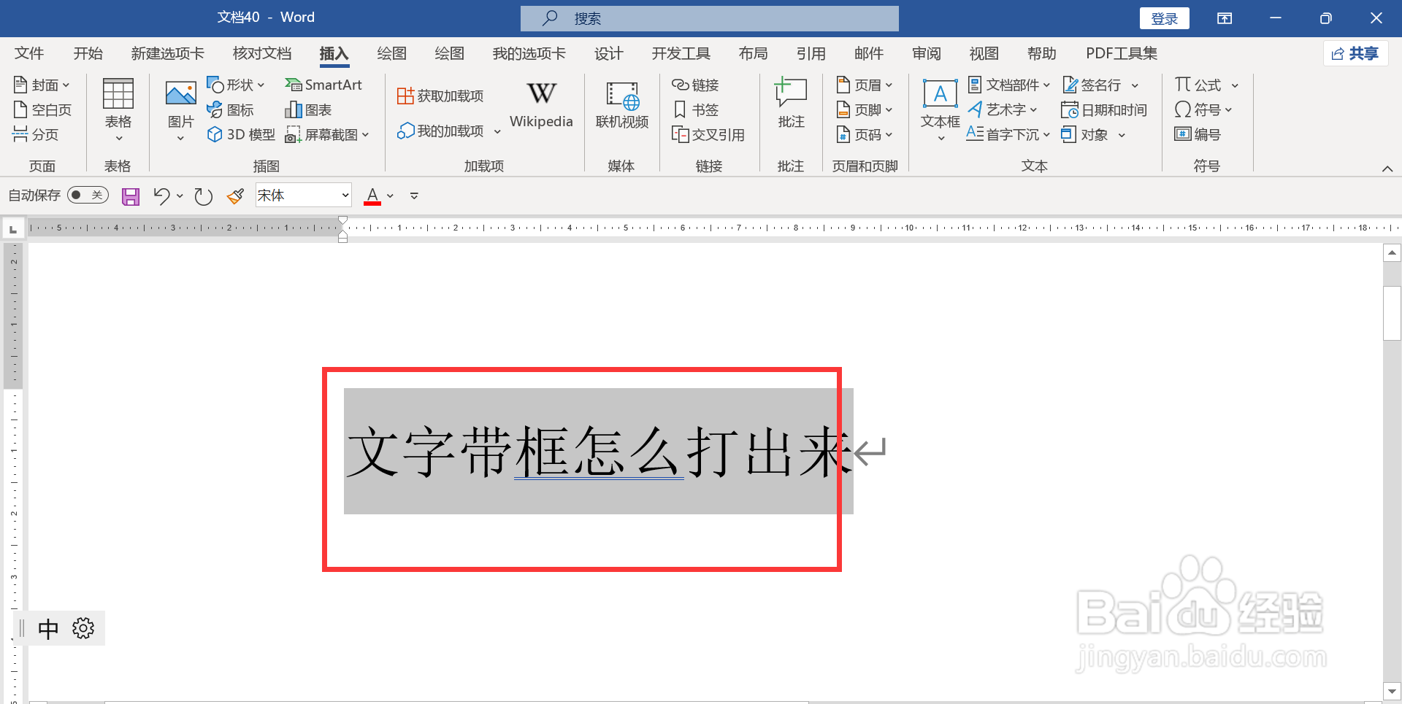Switch to the 视图 View tab
The width and height of the screenshot is (1402, 704).
point(984,54)
